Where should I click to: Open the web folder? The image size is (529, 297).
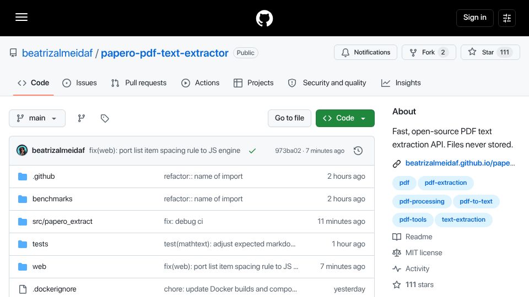(x=39, y=266)
